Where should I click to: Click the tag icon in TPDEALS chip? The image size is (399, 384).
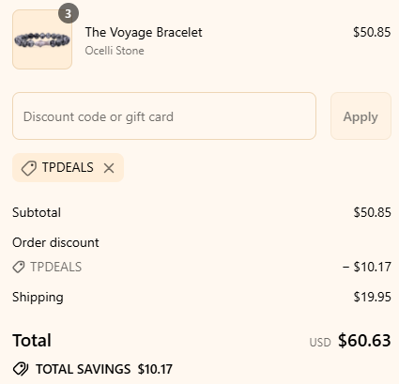29,168
